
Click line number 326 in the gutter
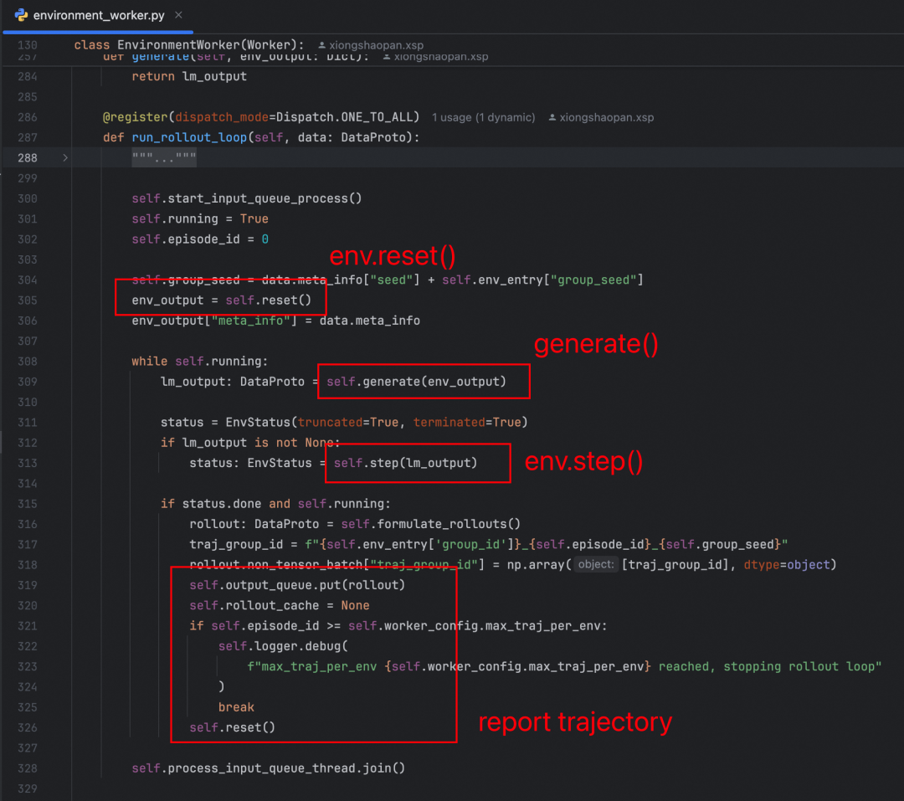coord(27,727)
